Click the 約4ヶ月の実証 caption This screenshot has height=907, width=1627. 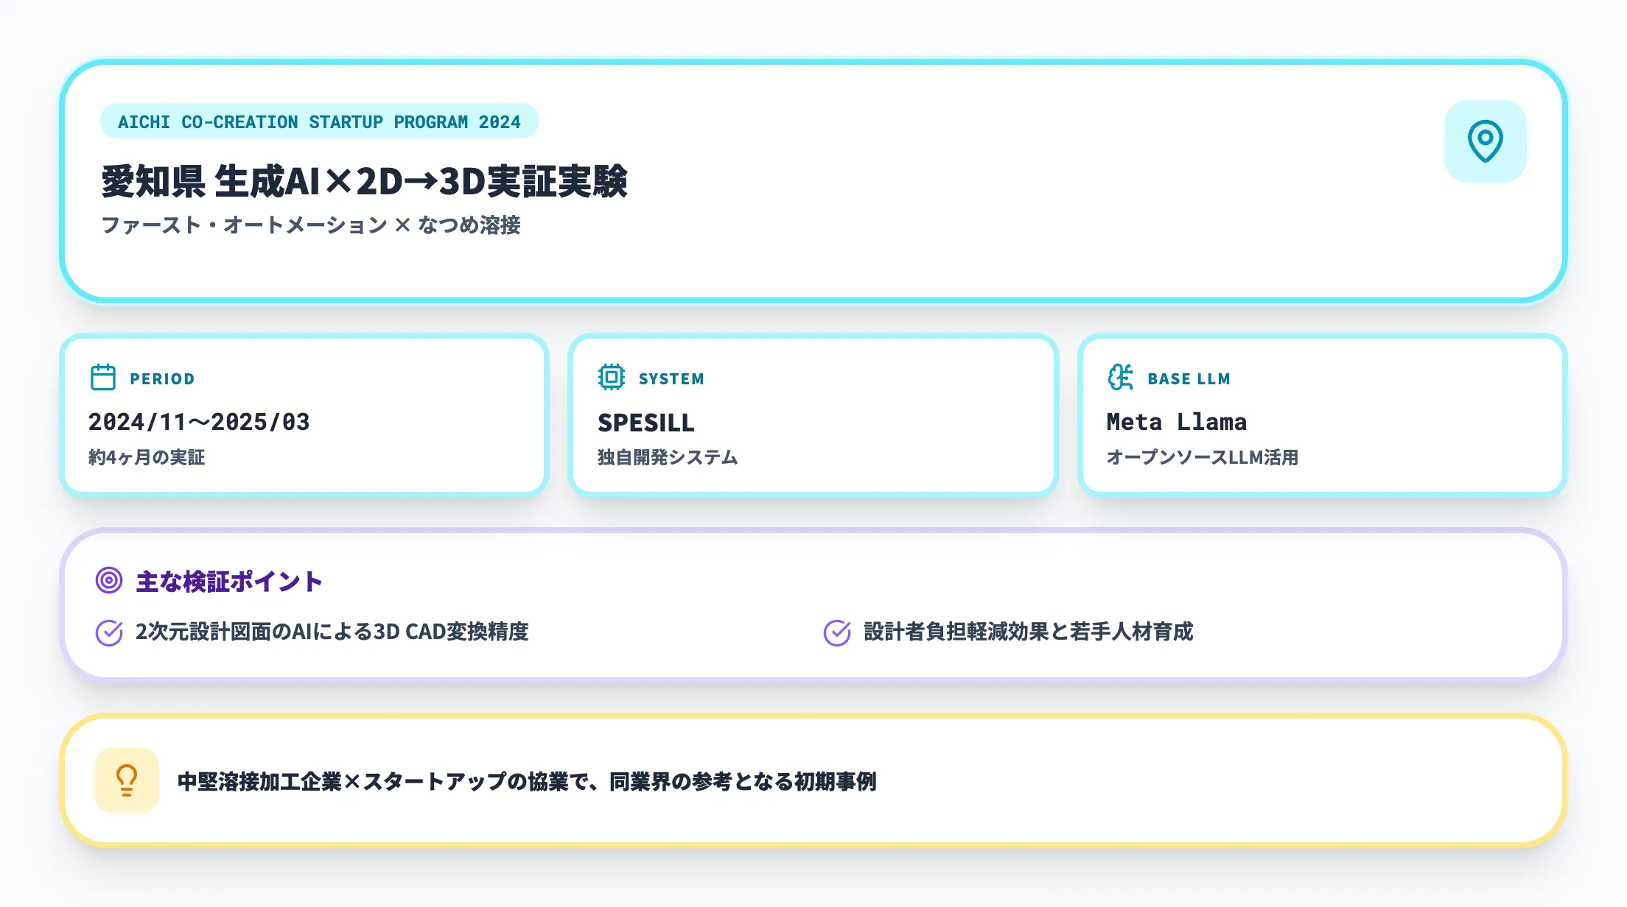(x=147, y=457)
